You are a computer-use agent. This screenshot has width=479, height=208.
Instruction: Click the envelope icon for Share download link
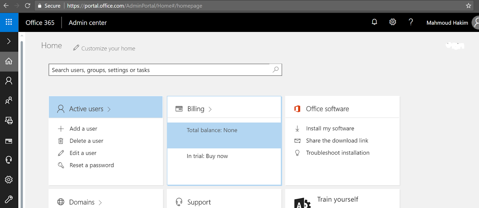297,141
